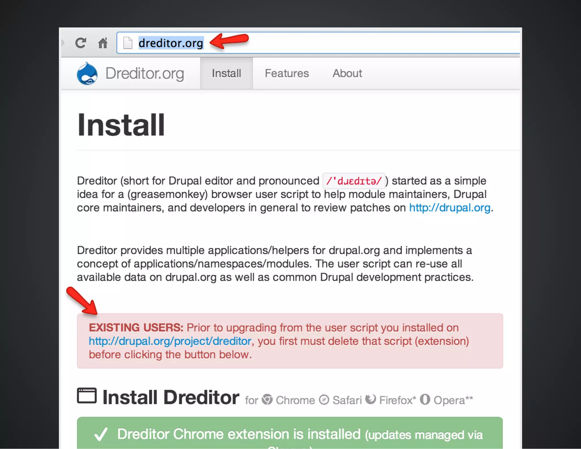Click the Safari compass icon
The image size is (581, 449).
(x=324, y=400)
